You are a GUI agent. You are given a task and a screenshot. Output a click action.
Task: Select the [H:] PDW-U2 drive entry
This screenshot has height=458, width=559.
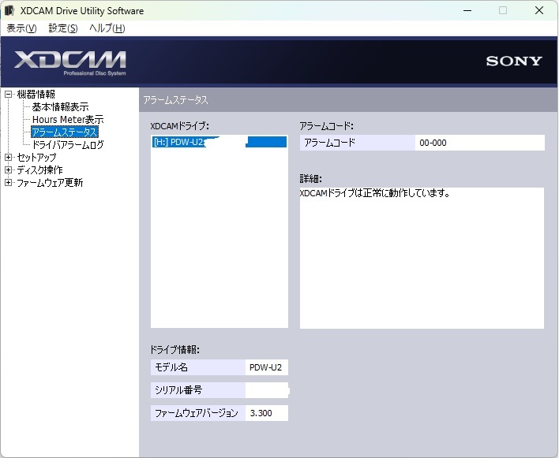click(219, 142)
